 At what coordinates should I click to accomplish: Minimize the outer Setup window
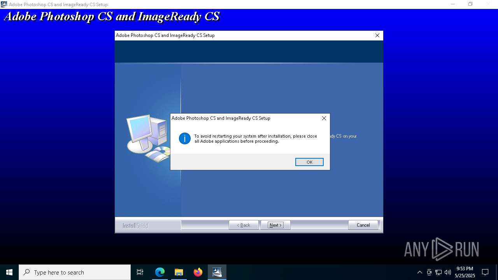point(453,4)
